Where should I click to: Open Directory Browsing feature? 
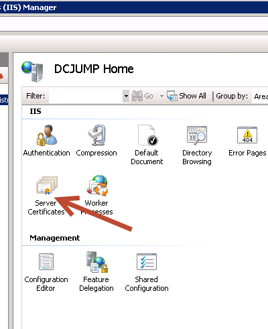197,145
